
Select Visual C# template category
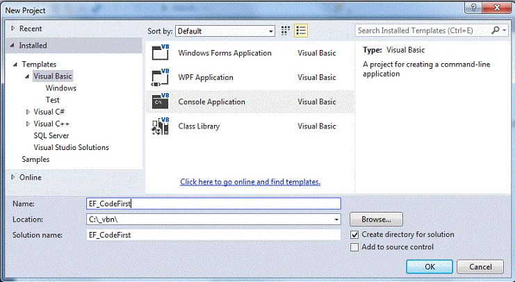click(x=49, y=112)
